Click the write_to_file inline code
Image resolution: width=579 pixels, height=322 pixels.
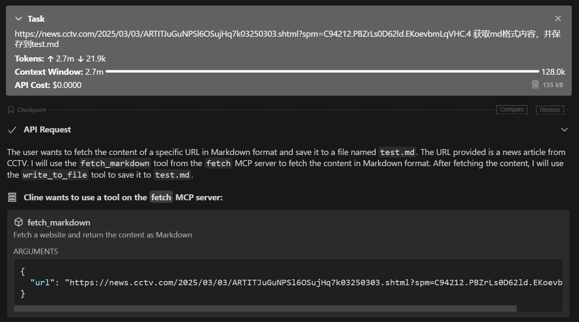[x=55, y=175]
